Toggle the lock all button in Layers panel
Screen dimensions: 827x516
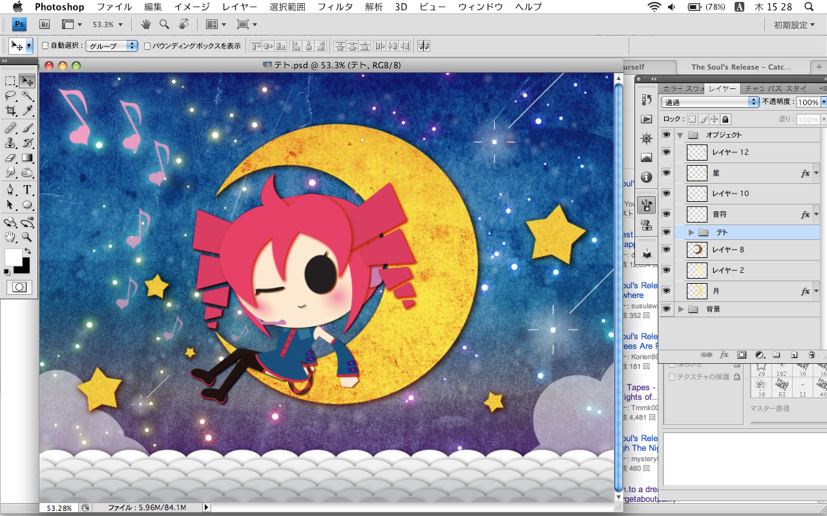pos(726,119)
